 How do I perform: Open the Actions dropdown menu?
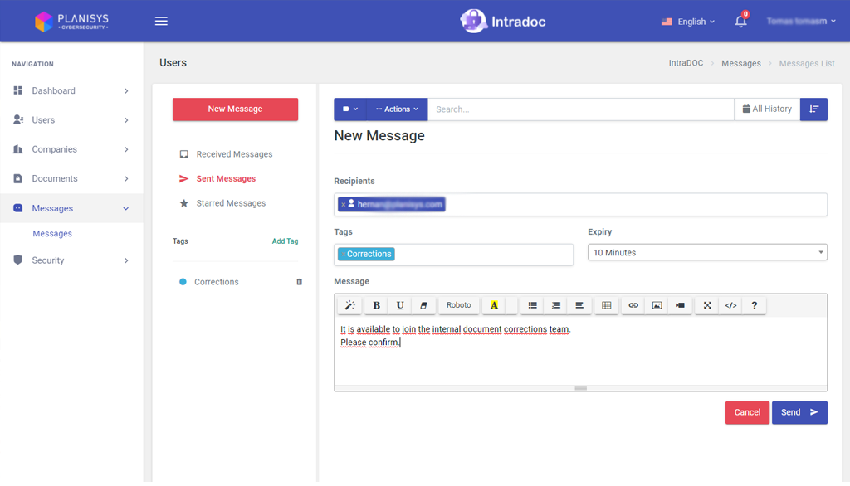click(397, 109)
